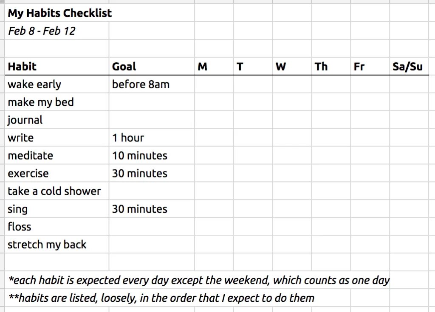Click the 'Sa/Su' weekend header cell
This screenshot has width=435, height=312.
(x=409, y=66)
